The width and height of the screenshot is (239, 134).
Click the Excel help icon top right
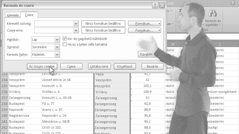[233, 3]
